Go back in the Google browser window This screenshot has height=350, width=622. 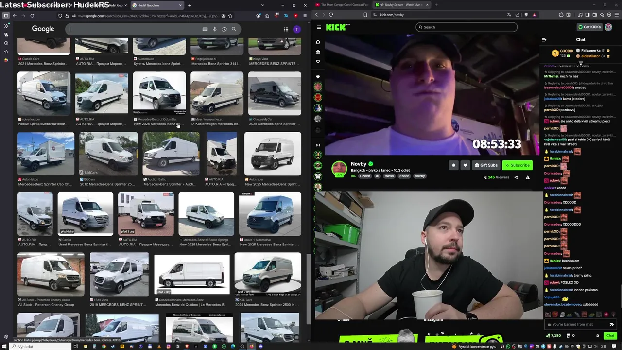click(x=15, y=16)
